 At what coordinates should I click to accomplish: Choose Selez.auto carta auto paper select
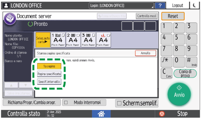pos(43,40)
